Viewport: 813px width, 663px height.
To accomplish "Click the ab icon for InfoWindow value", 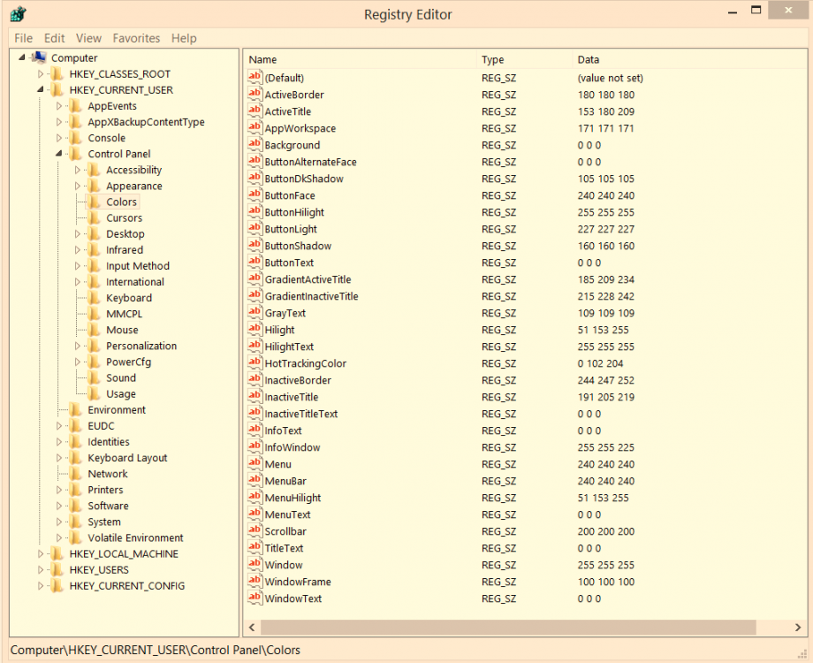I will click(x=255, y=446).
